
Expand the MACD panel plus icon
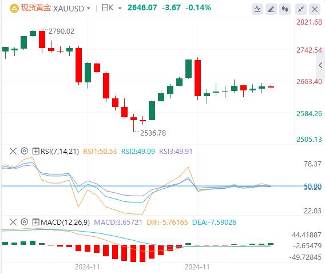click(35, 222)
